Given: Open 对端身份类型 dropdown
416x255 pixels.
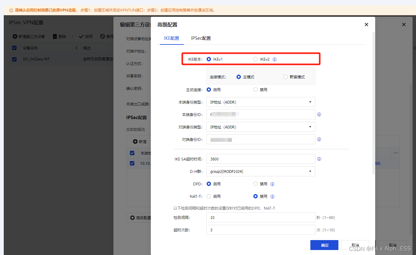Looking at the screenshot, I should pyautogui.click(x=261, y=127).
